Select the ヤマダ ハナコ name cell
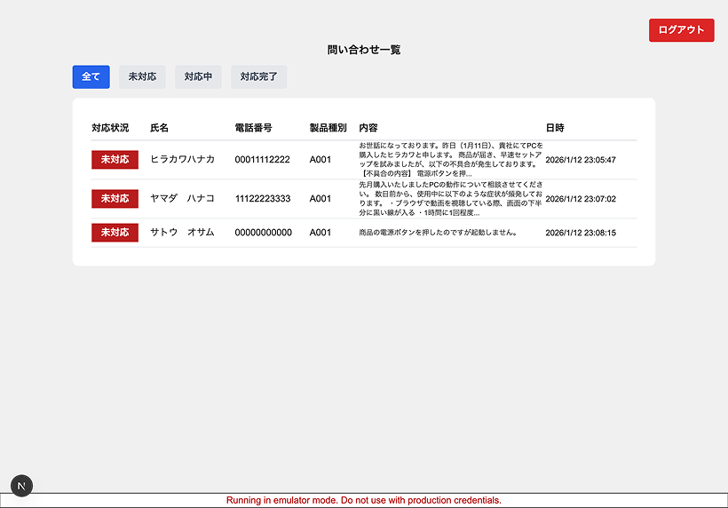This screenshot has width=728, height=508. point(182,199)
